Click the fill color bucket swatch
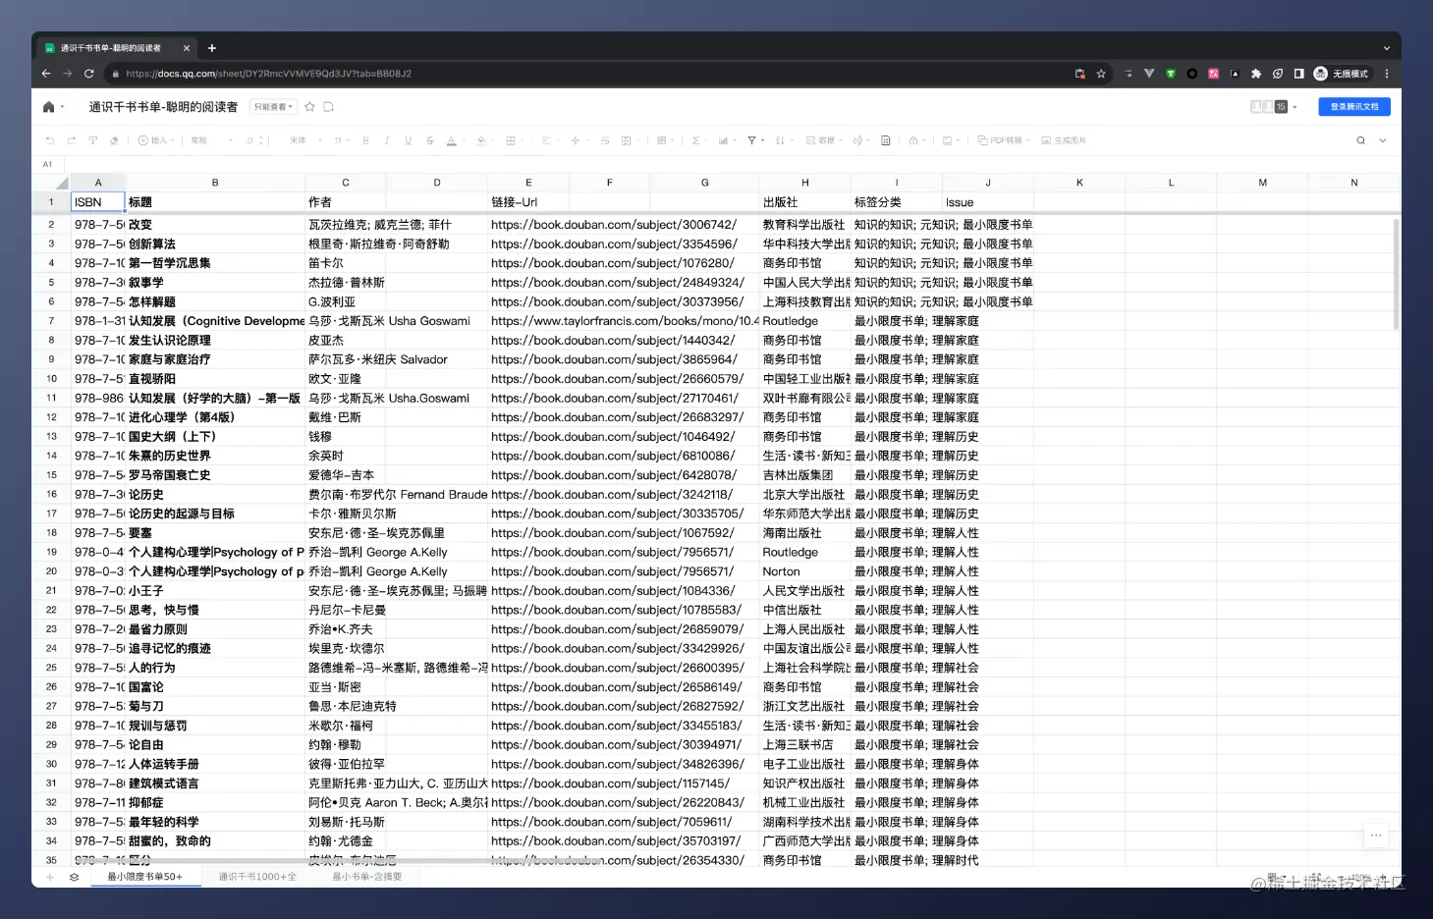 [x=480, y=140]
